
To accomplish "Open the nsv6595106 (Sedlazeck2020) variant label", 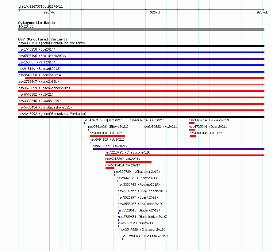I will click(42, 56).
